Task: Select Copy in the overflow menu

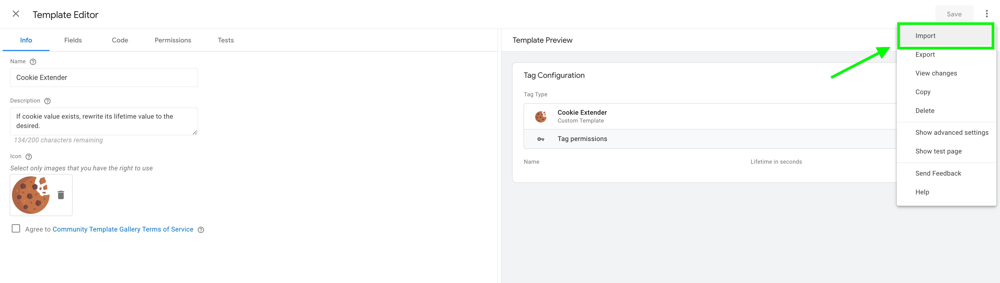Action: click(x=946, y=92)
